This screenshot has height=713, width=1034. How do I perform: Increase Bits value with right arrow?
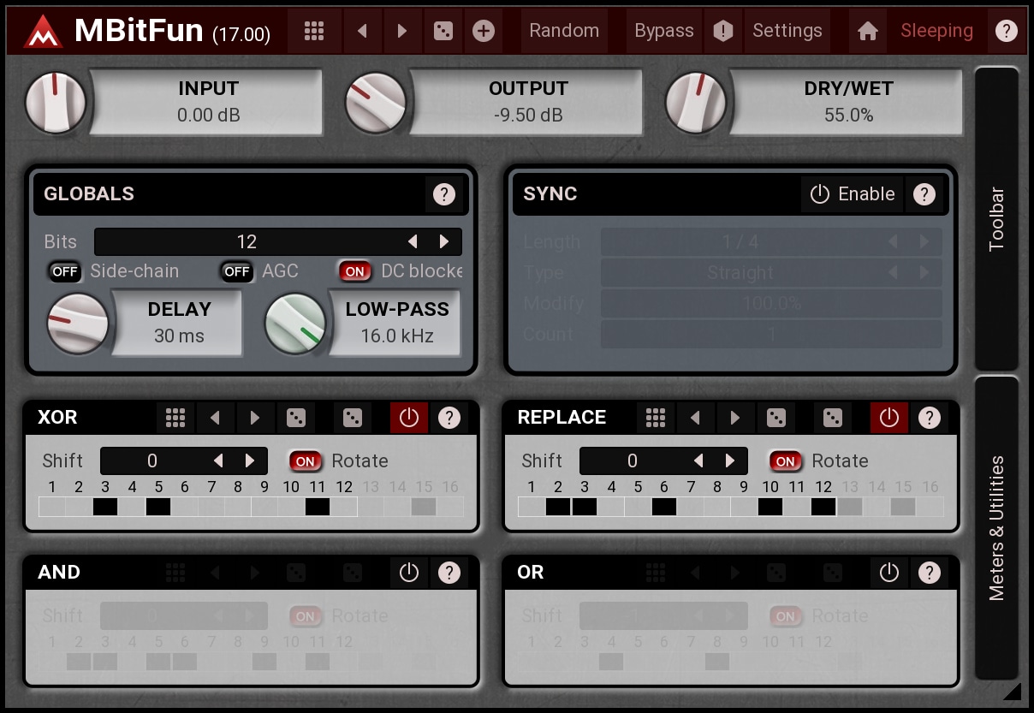pos(444,242)
